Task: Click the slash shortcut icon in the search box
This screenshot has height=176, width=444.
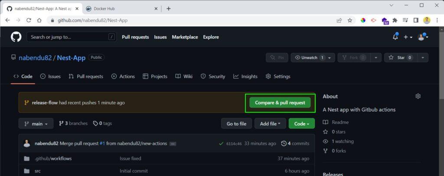Action: pos(112,37)
